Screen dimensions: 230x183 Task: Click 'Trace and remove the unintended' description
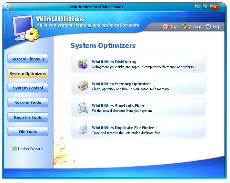tap(126, 133)
